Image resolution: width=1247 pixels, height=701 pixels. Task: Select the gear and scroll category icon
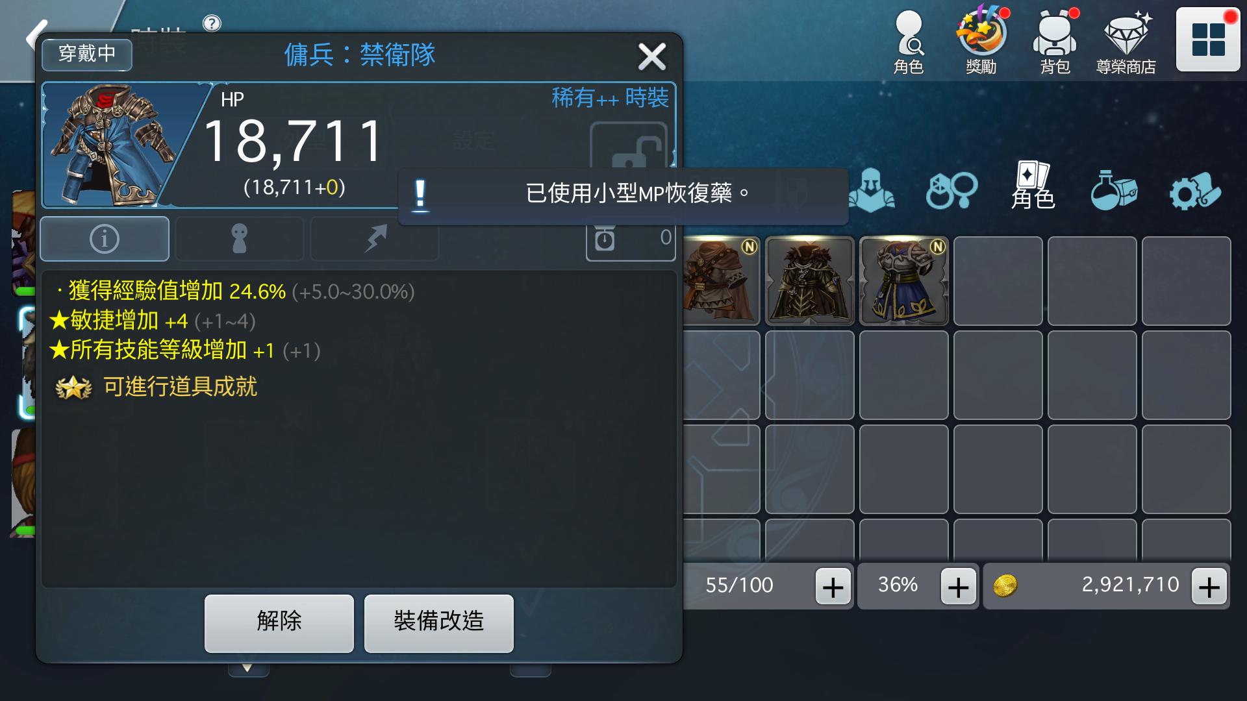(x=1195, y=190)
